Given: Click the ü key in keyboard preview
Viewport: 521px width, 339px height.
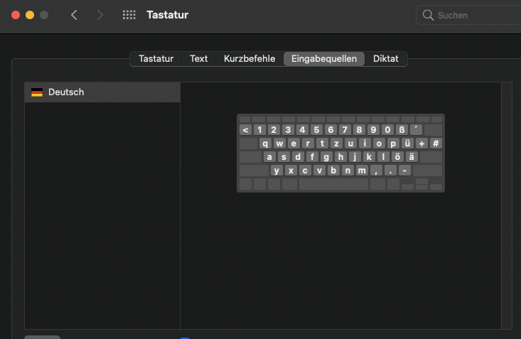Looking at the screenshot, I should (407, 144).
